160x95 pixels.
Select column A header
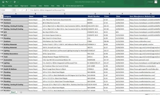(16, 14)
